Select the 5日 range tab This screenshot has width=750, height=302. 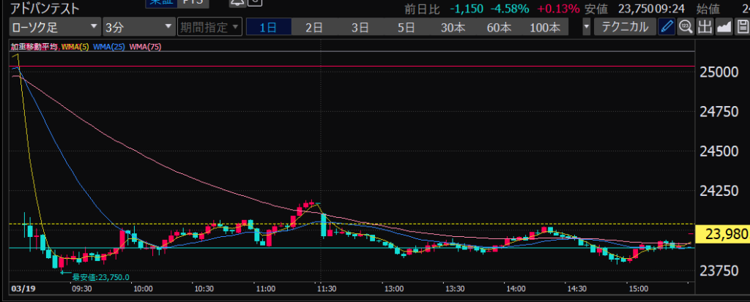tap(406, 28)
